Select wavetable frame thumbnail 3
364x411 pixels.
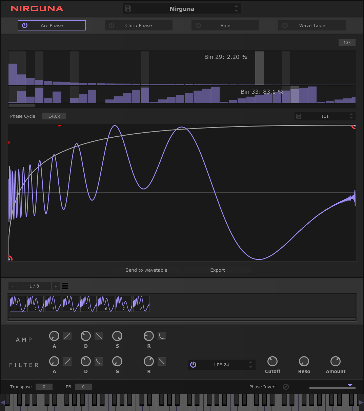(x=53, y=304)
